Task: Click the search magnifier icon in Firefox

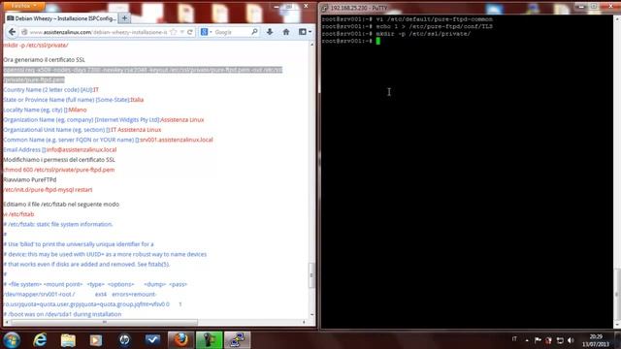Action: pyautogui.click(x=254, y=32)
